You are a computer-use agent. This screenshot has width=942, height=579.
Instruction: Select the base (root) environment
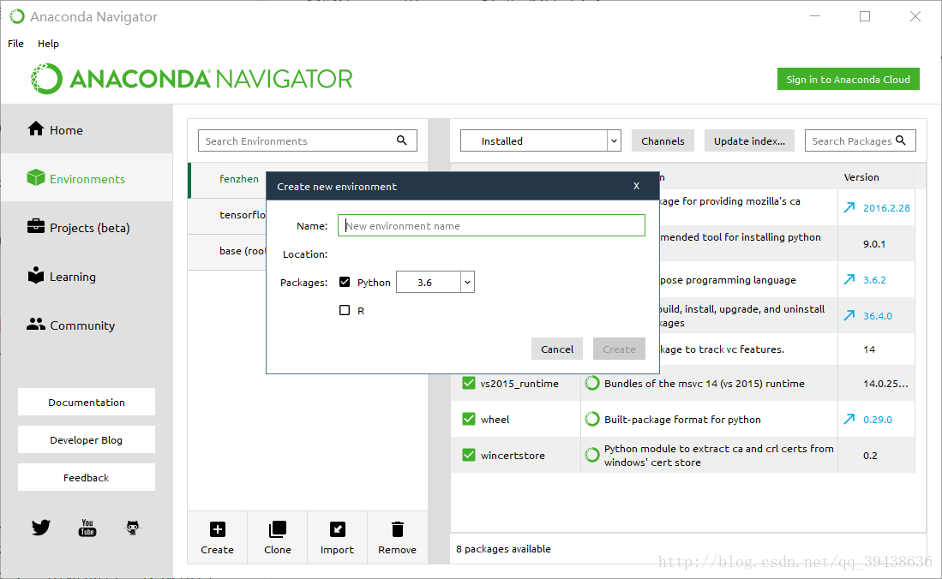coord(242,250)
